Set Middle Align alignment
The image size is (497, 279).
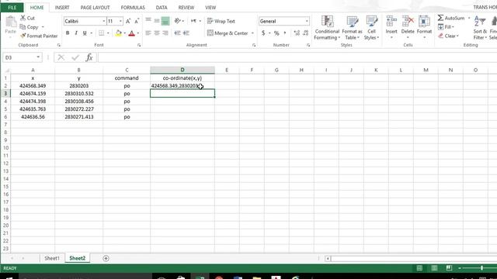(157, 21)
